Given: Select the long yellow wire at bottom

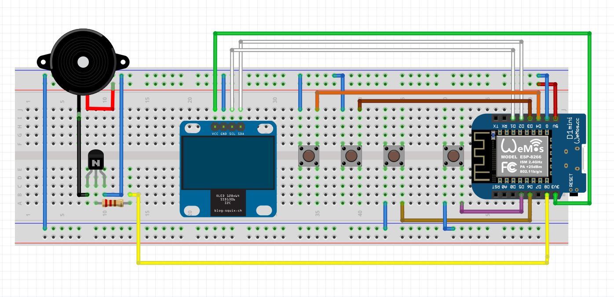Looking at the screenshot, I should 343,263.
